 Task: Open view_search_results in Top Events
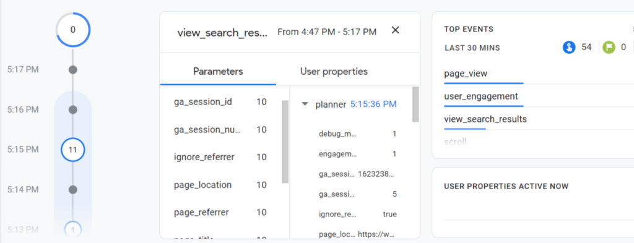[x=485, y=119]
